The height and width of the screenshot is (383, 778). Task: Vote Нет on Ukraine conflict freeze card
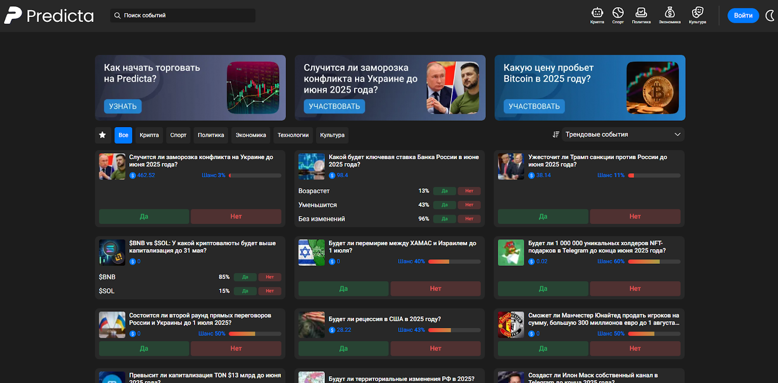pos(236,217)
